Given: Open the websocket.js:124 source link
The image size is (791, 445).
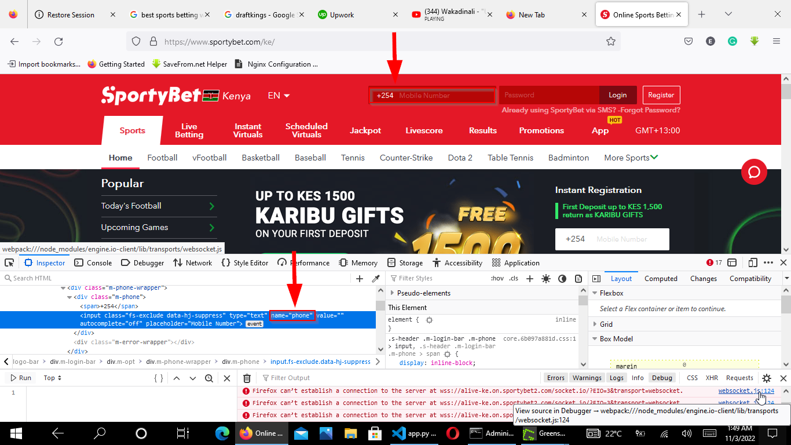Looking at the screenshot, I should 746,391.
